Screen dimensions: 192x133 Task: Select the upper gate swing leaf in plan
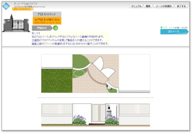pos(99,63)
